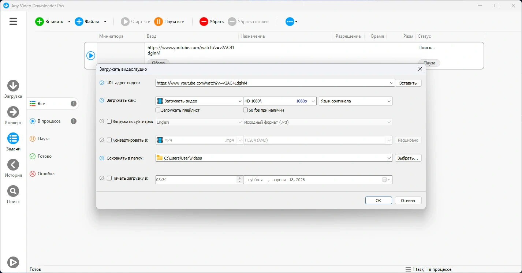Select the Ошибка filter tab
522x273 pixels.
[53, 174]
